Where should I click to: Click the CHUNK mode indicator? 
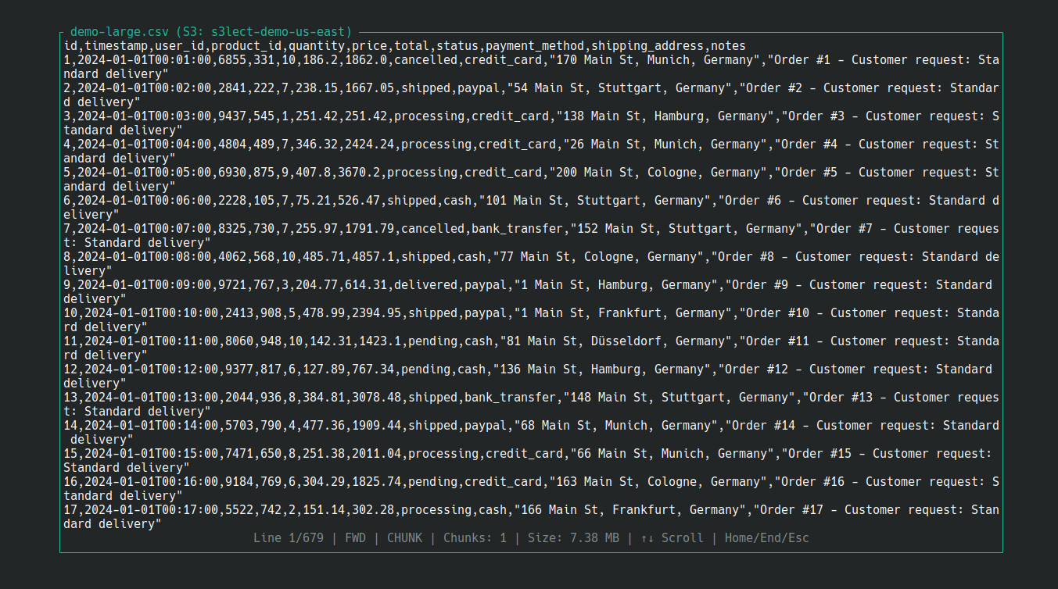point(404,537)
